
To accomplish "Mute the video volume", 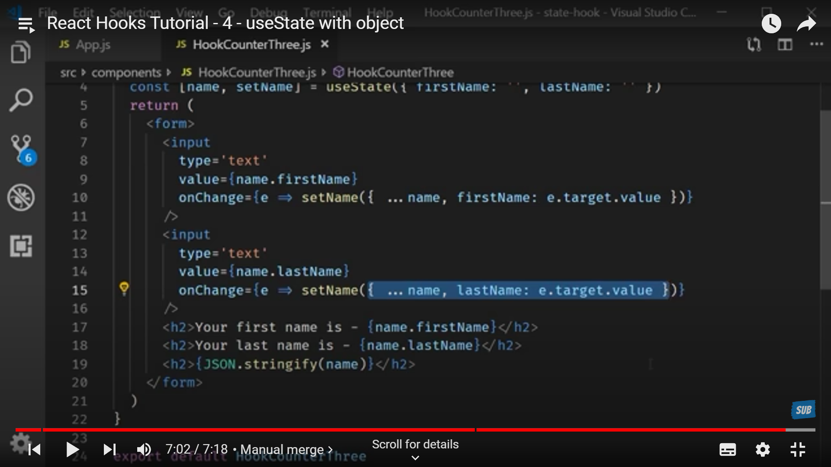I will click(144, 450).
